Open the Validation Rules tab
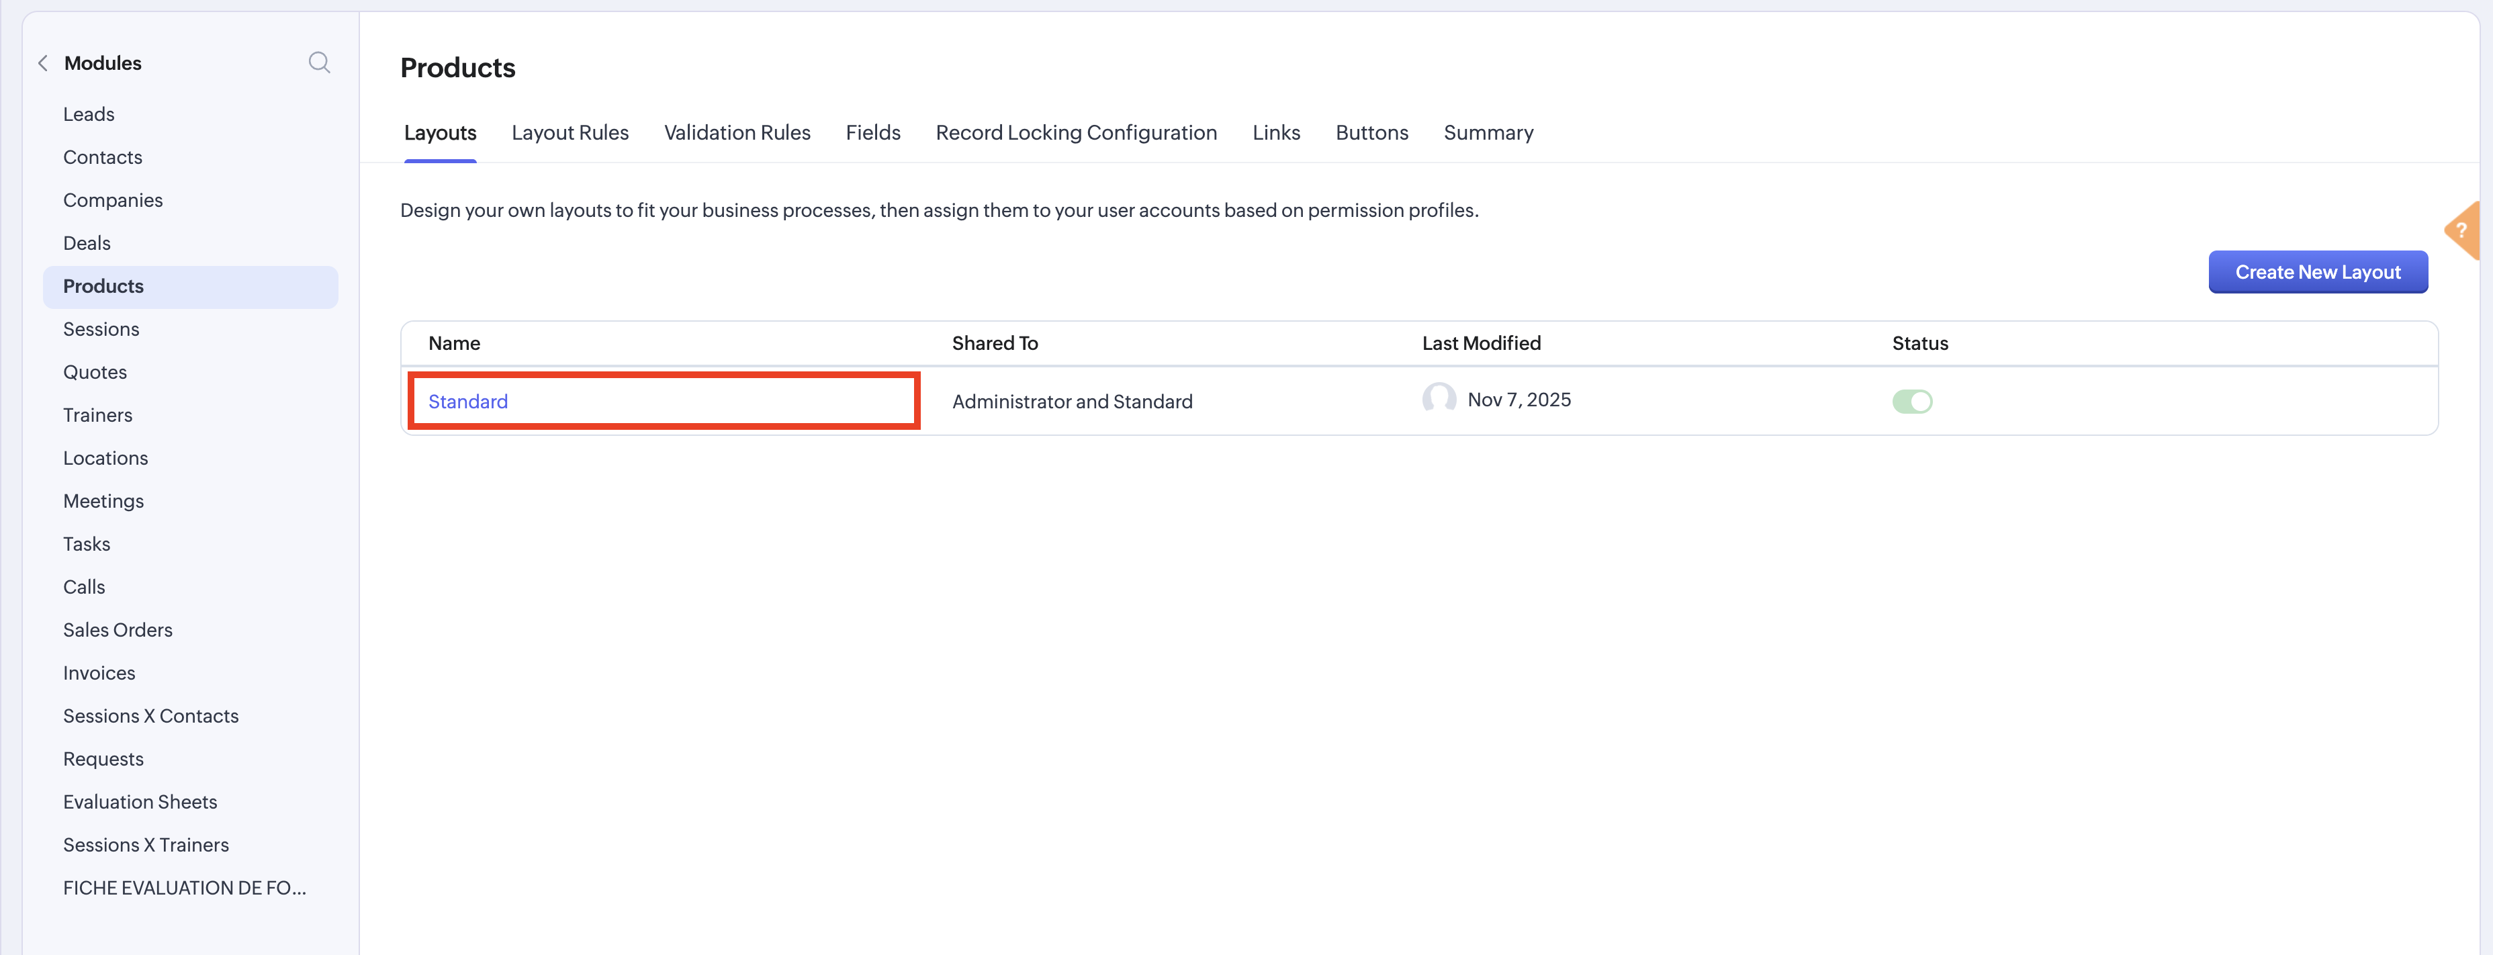 tap(737, 132)
